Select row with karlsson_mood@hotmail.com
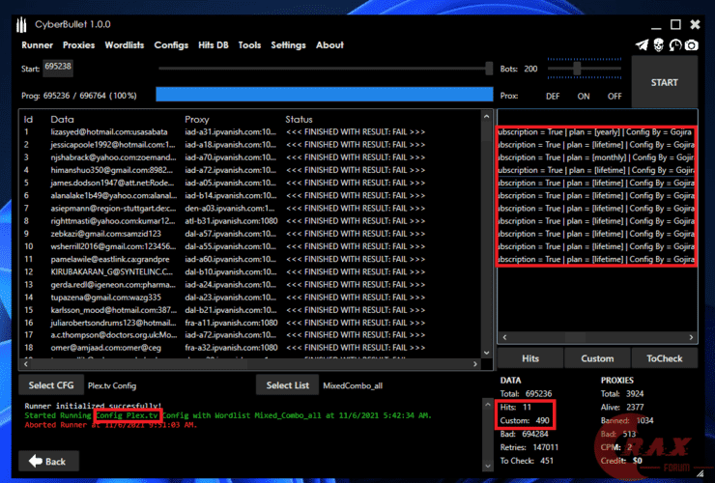 [x=250, y=310]
